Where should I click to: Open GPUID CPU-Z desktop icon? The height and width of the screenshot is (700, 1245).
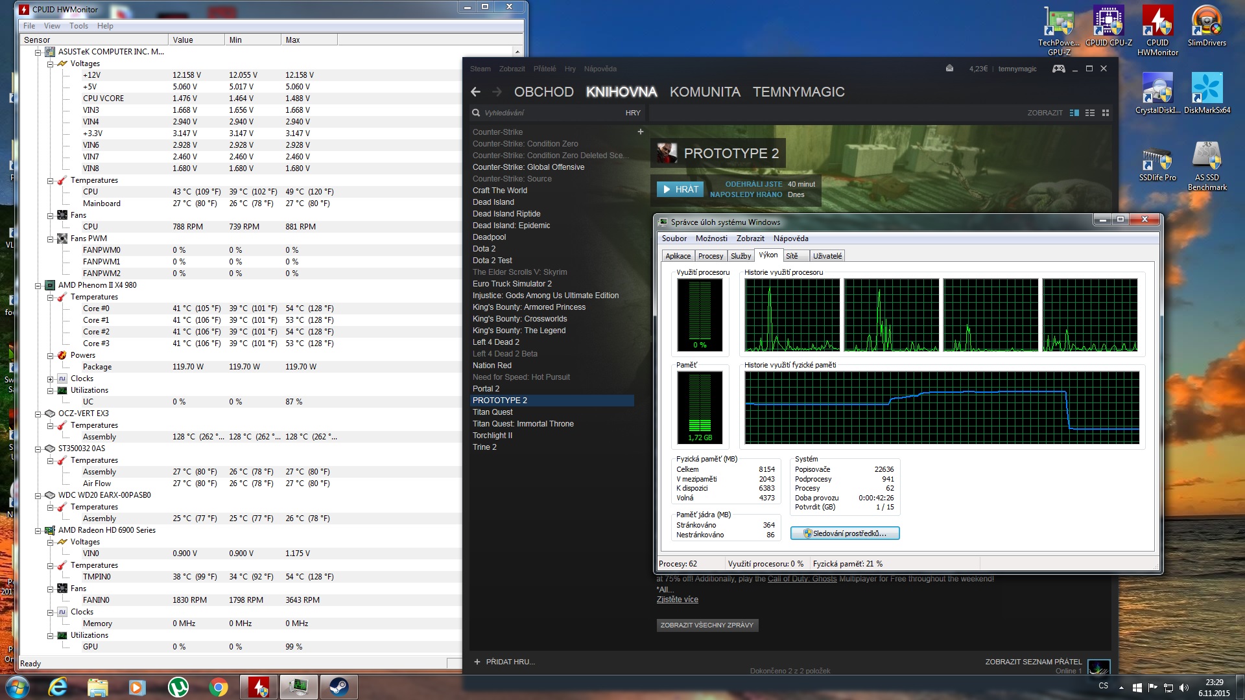[1109, 26]
